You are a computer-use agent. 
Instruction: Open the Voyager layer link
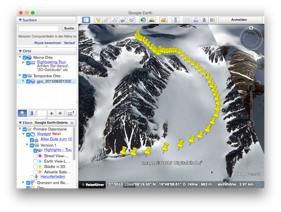[44, 134]
